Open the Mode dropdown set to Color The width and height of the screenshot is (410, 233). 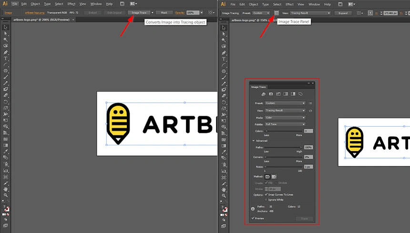[285, 118]
